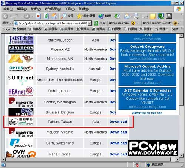185x168 pixels.
Task: Open the Home page icon
Action: point(54,16)
